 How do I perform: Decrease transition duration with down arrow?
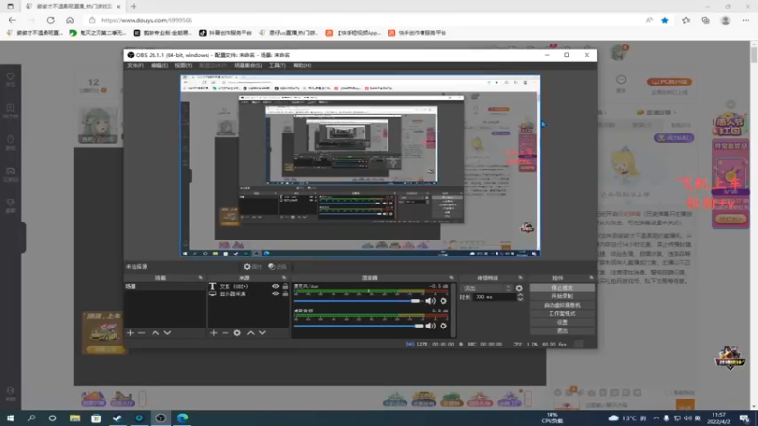pyautogui.click(x=520, y=299)
